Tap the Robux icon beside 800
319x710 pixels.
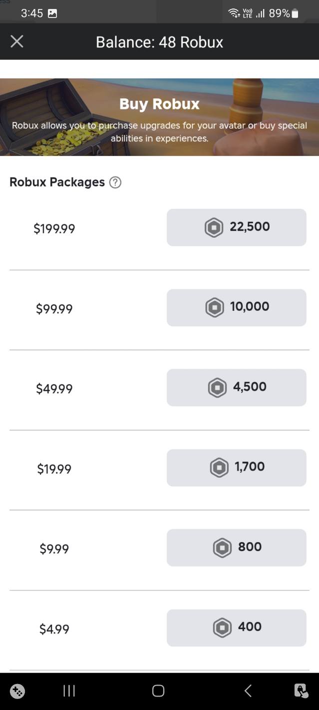pos(222,547)
